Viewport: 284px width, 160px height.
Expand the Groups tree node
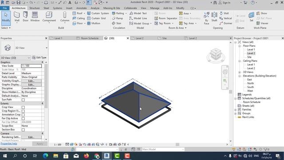(236, 114)
